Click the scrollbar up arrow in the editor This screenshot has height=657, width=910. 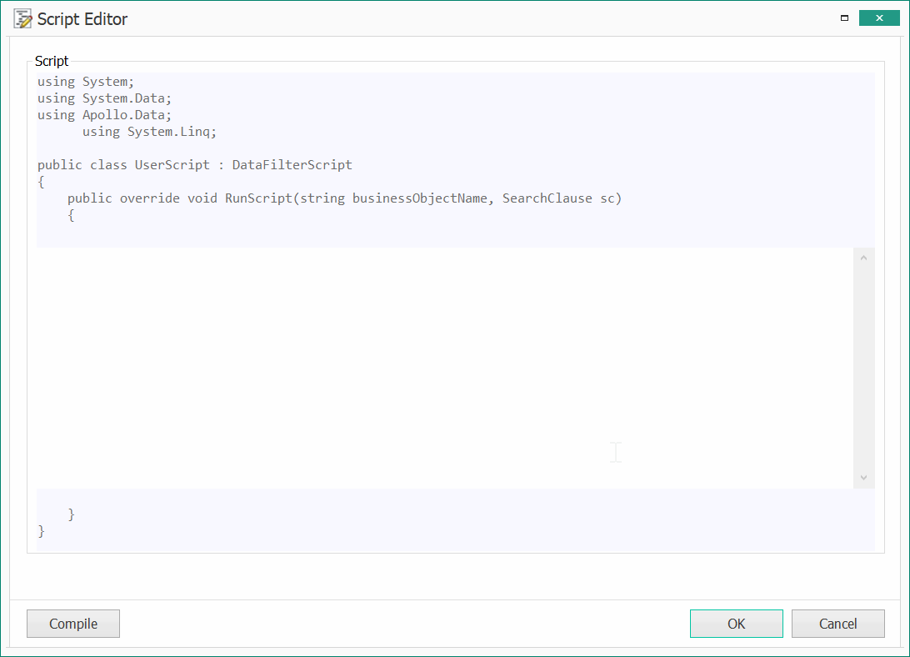(863, 258)
